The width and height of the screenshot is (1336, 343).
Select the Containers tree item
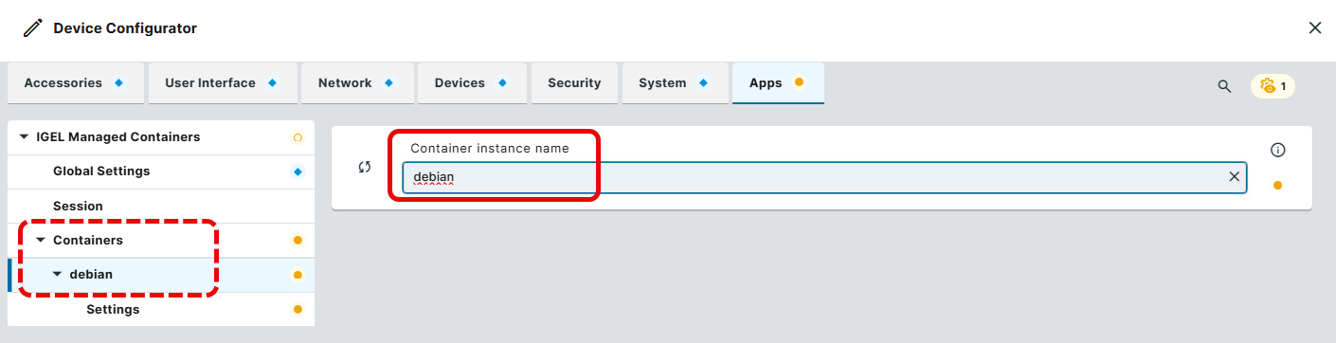tap(161, 241)
